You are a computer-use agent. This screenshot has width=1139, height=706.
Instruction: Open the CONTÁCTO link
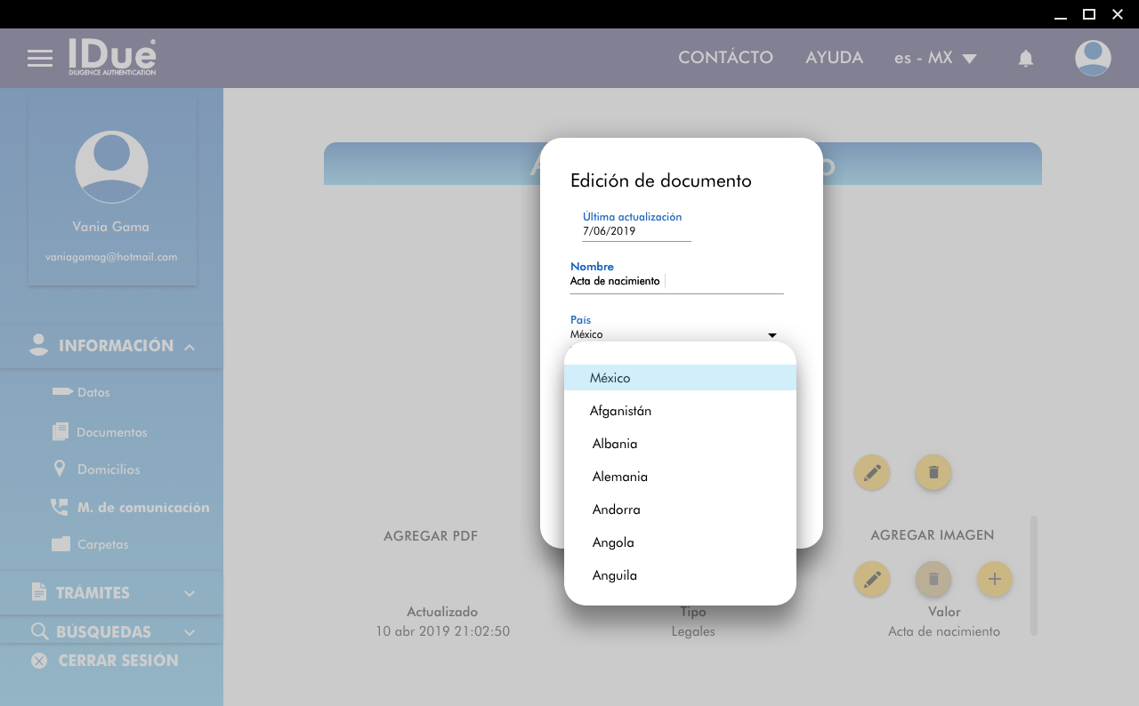pos(725,58)
